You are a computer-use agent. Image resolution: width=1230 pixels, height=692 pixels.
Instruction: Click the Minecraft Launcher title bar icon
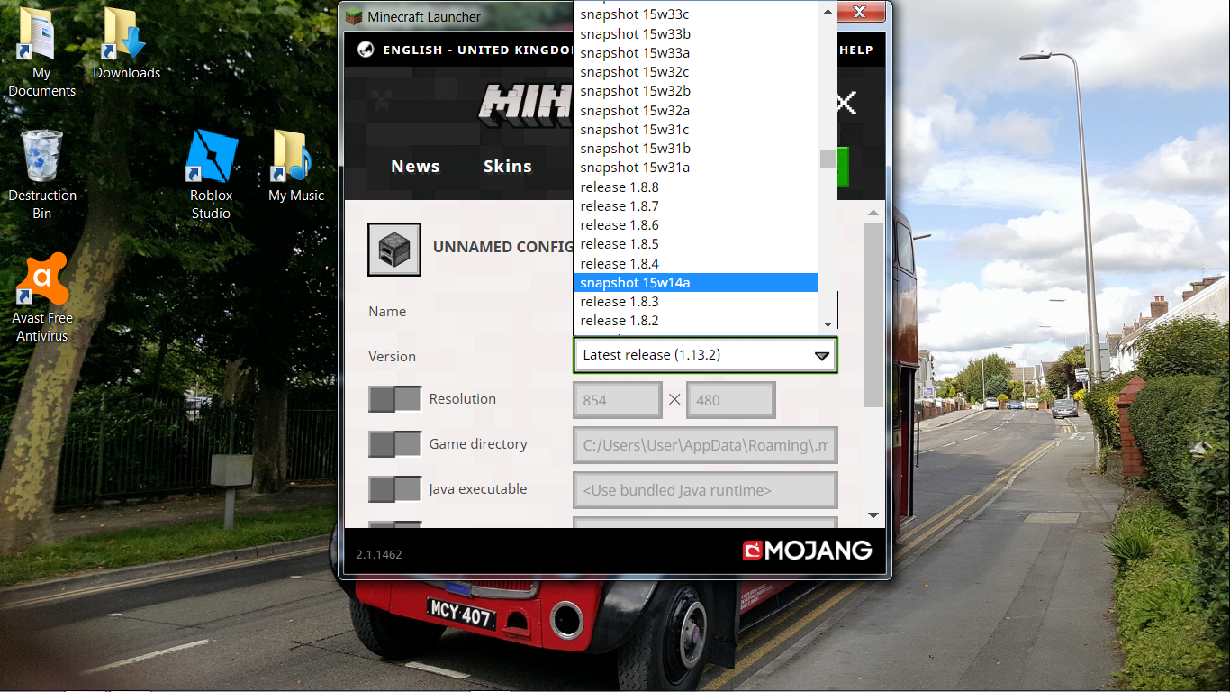tap(355, 16)
